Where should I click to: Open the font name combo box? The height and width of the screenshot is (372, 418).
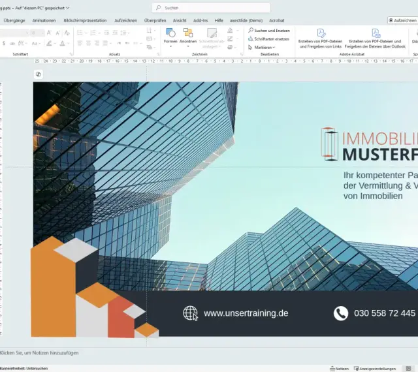click(14, 33)
